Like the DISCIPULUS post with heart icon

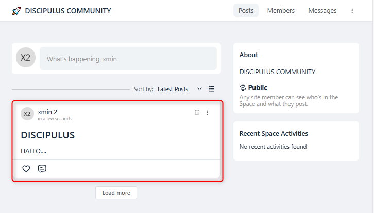coord(26,168)
